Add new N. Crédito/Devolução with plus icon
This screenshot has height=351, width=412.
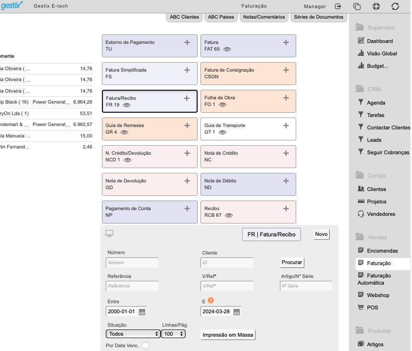point(187,153)
